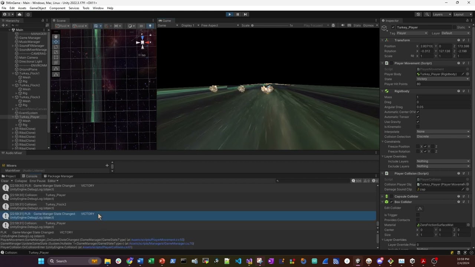The height and width of the screenshot is (267, 475).
Task: Toggle the Static checkbox in Inspector
Action: pos(455,27)
